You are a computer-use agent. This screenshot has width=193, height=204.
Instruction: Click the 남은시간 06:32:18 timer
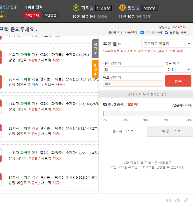(x=173, y=27)
